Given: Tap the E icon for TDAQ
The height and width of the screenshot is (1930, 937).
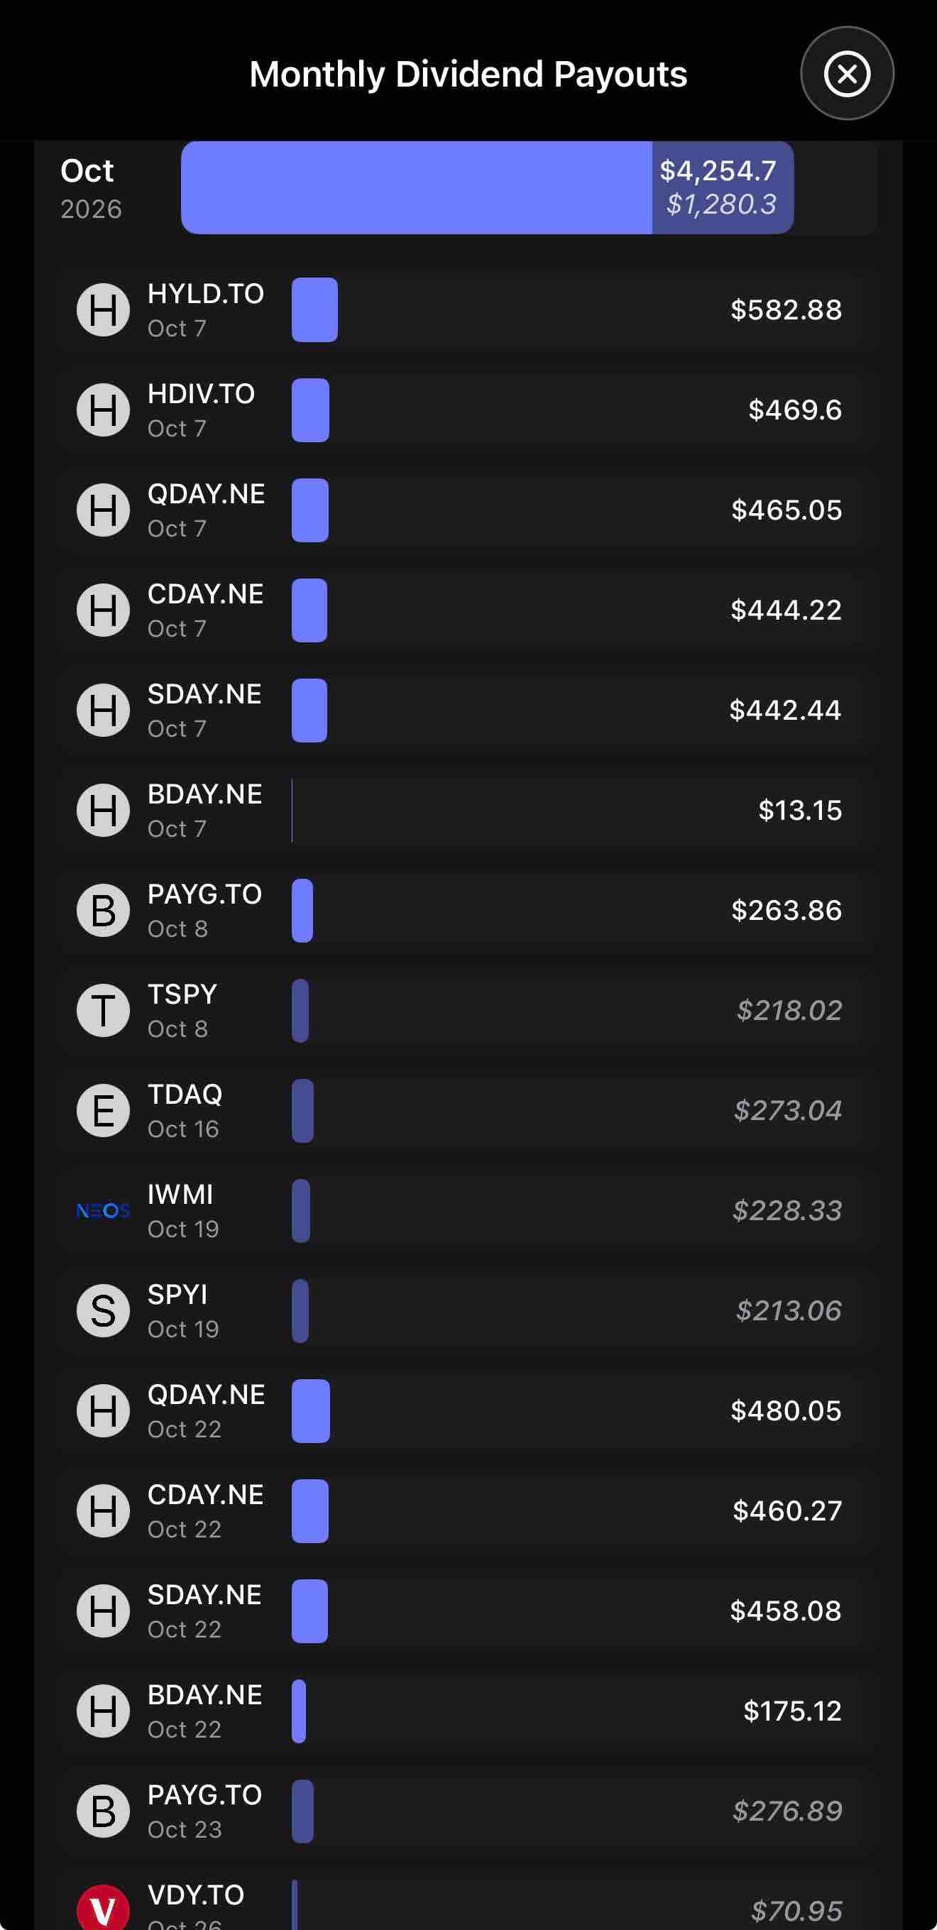Looking at the screenshot, I should click(104, 1110).
